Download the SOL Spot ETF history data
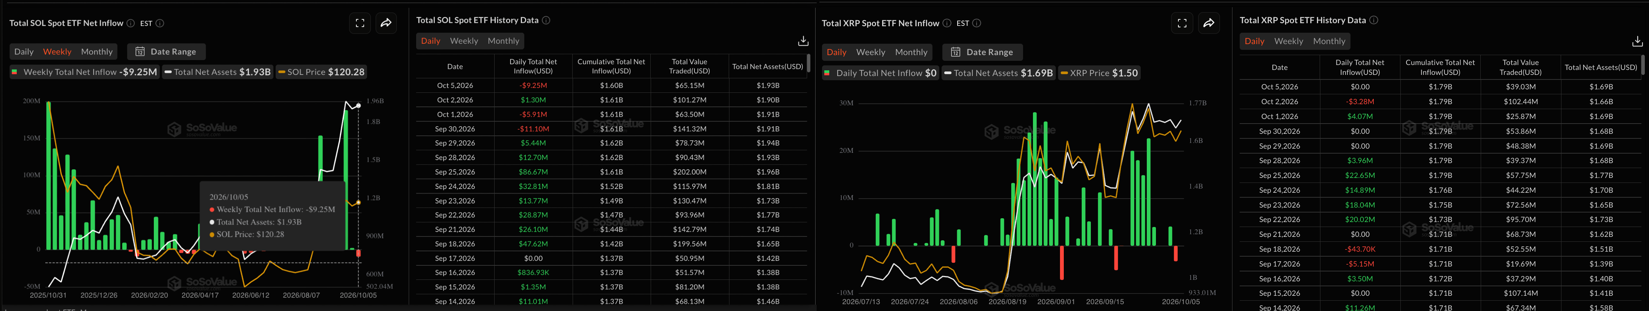Viewport: 1649px width, 311px height. [803, 41]
